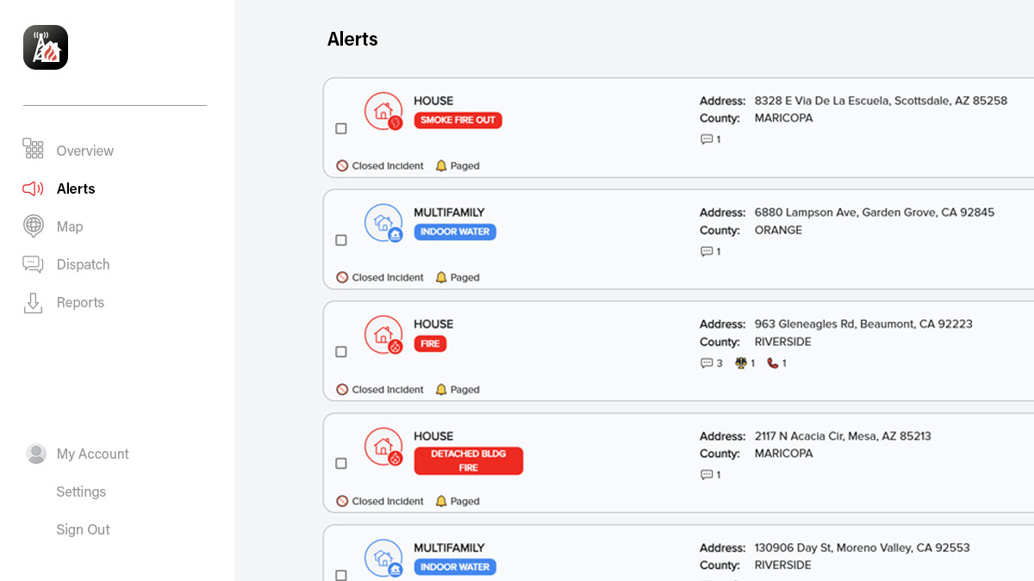This screenshot has height=581, width=1034.
Task: Click the badge icon on Beaumont alert
Action: click(x=740, y=363)
